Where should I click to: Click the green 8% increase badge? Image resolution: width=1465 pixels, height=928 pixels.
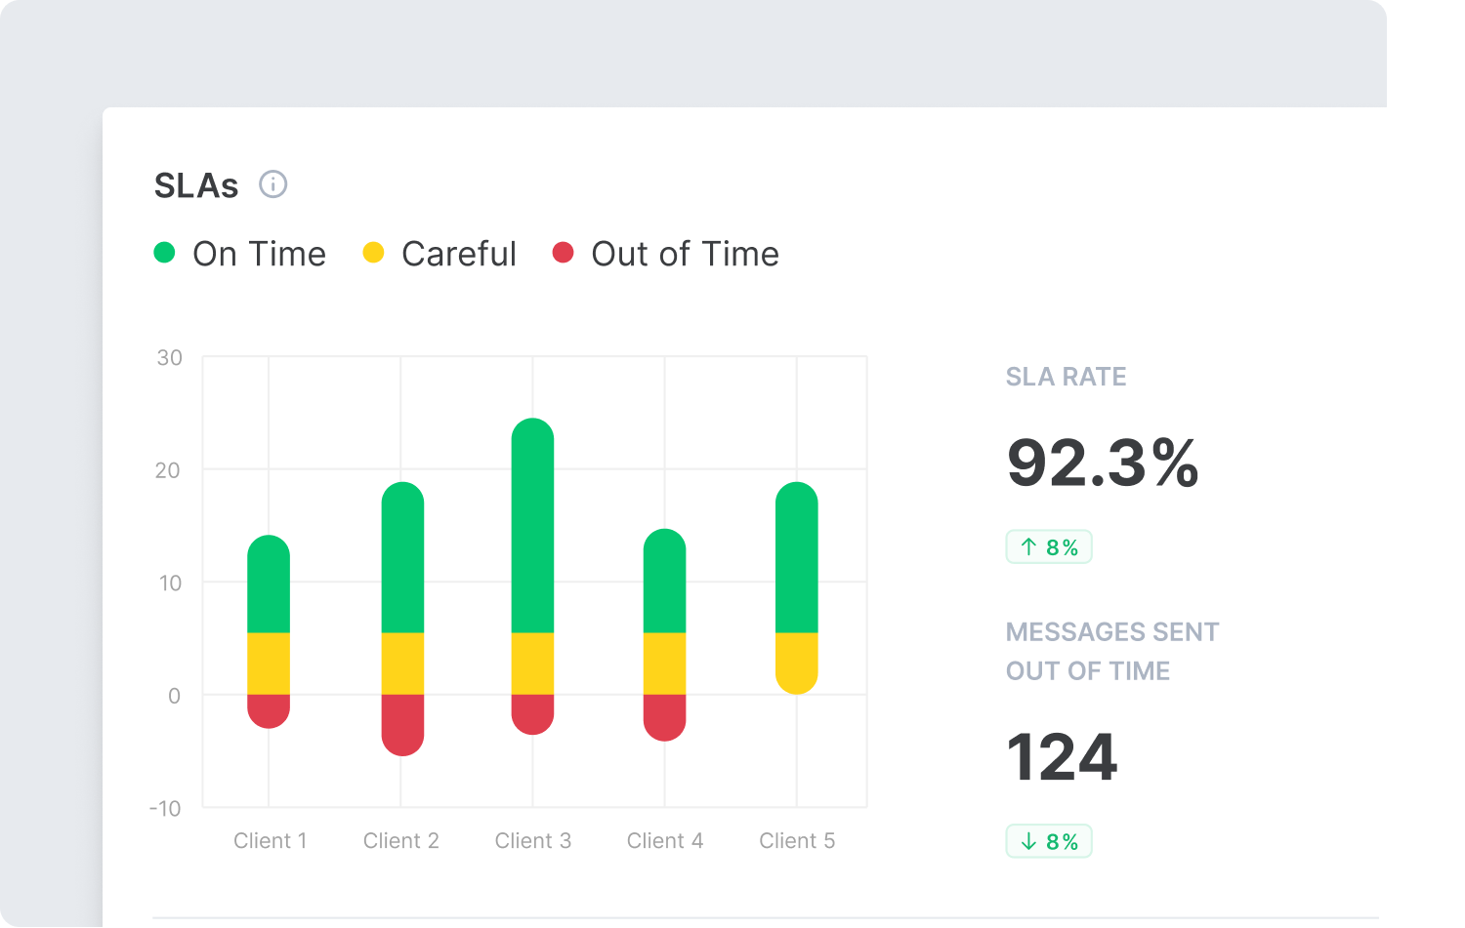pyautogui.click(x=1049, y=546)
